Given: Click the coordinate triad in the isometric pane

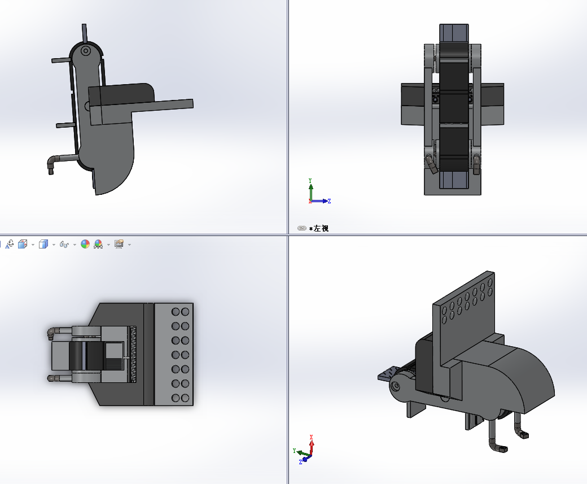Looking at the screenshot, I should [x=304, y=450].
